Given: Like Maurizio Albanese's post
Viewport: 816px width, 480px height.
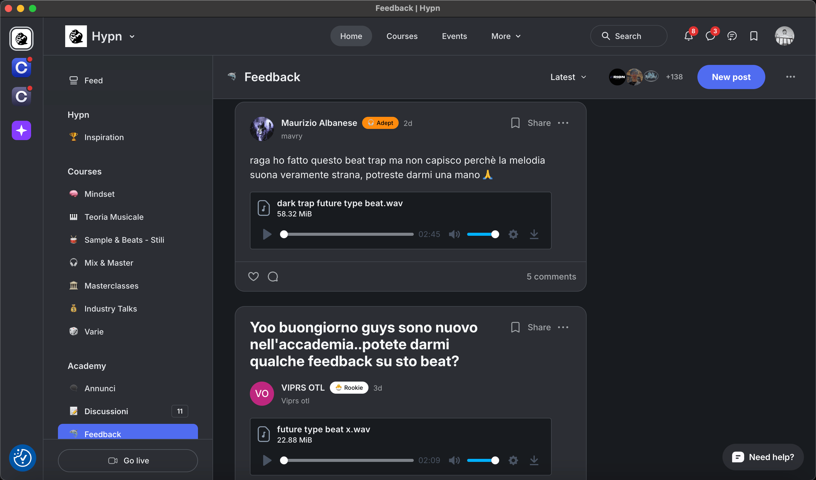Looking at the screenshot, I should pyautogui.click(x=253, y=276).
